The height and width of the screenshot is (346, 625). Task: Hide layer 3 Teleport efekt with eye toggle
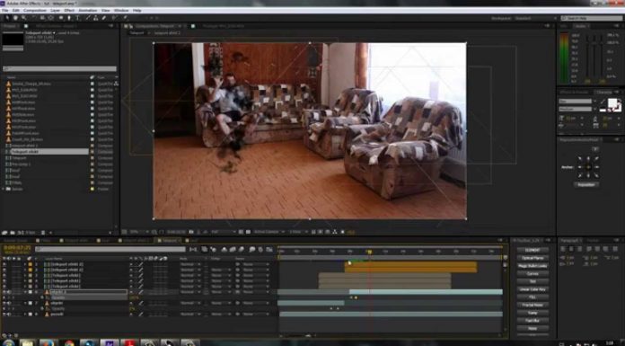(x=4, y=275)
